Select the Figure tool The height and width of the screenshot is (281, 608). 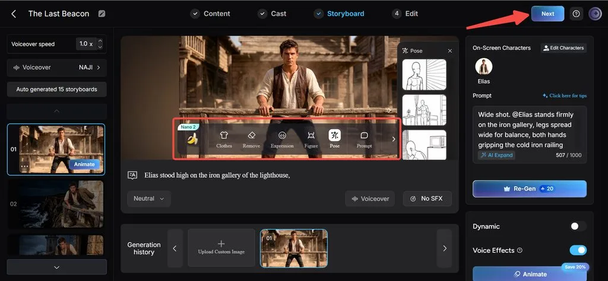311,139
